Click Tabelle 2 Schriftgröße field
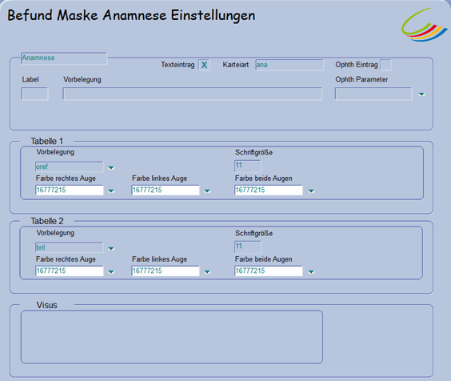 (248, 247)
